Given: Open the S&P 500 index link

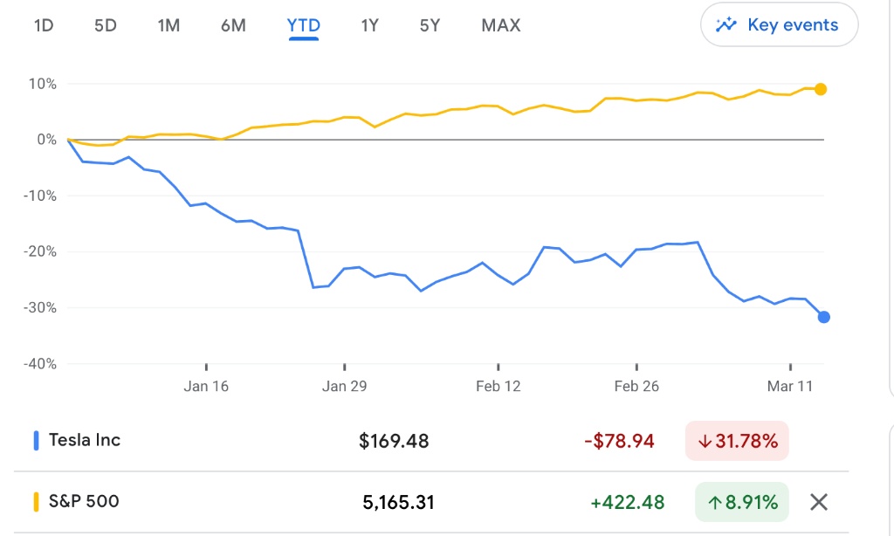Looking at the screenshot, I should (84, 501).
